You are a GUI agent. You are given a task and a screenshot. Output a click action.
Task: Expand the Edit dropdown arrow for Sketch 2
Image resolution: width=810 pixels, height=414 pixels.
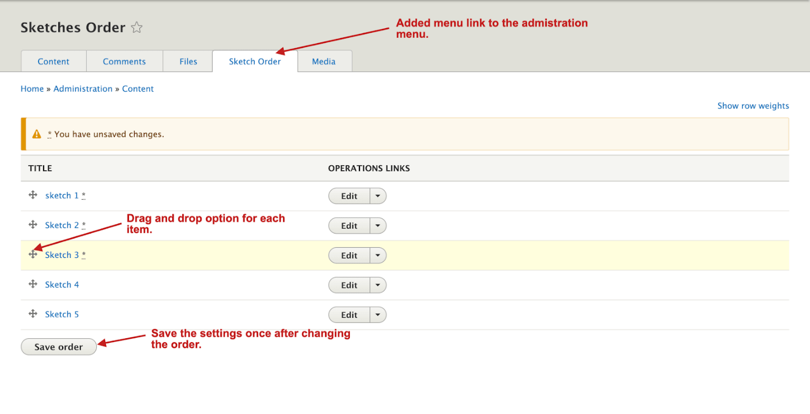pyautogui.click(x=378, y=226)
